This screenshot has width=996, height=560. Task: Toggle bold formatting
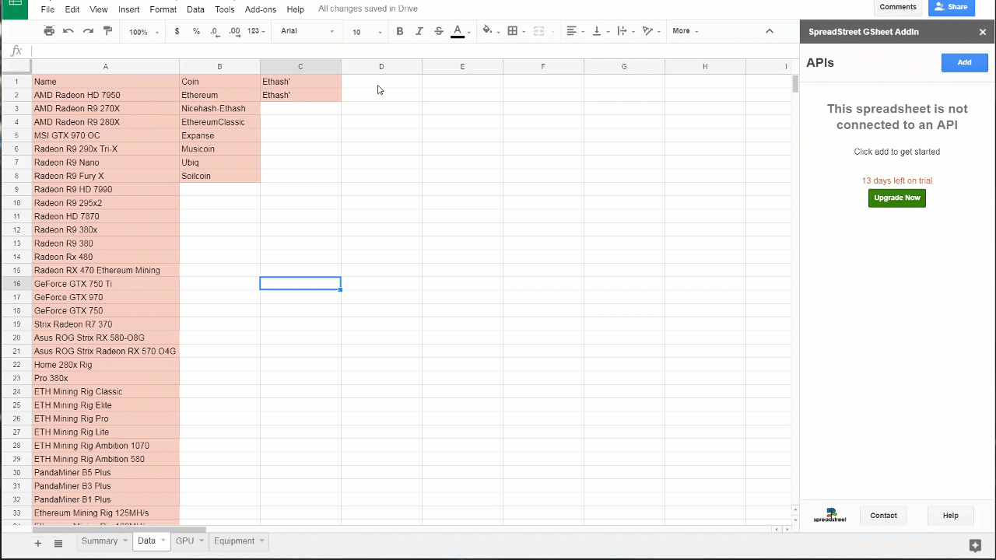[x=400, y=31]
